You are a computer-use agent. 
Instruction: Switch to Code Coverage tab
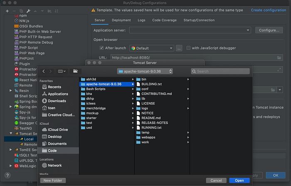coord(165,20)
